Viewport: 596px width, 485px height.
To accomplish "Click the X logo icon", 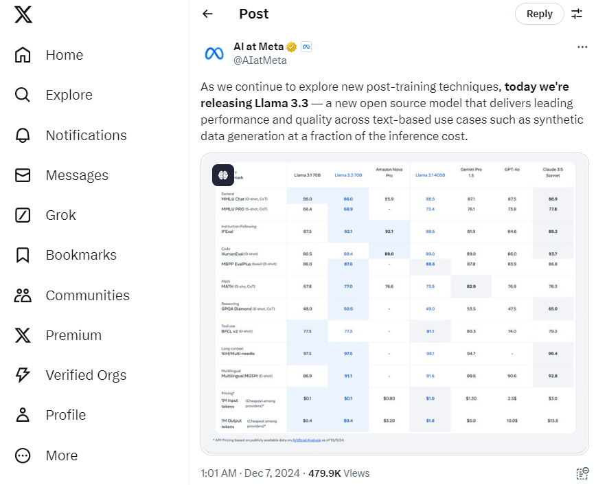I will (x=23, y=14).
